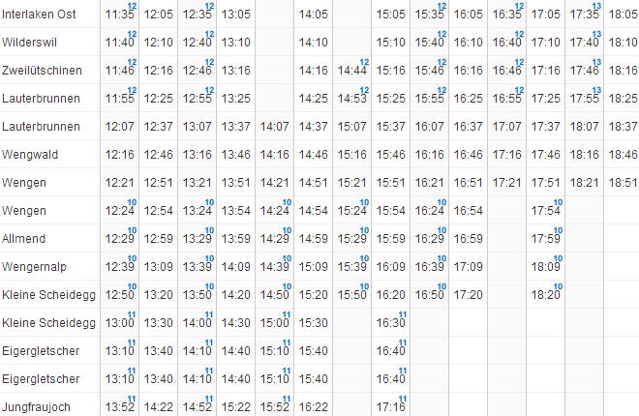
Task: Click the 18:10 Wilderswil time cell
Action: (x=623, y=44)
